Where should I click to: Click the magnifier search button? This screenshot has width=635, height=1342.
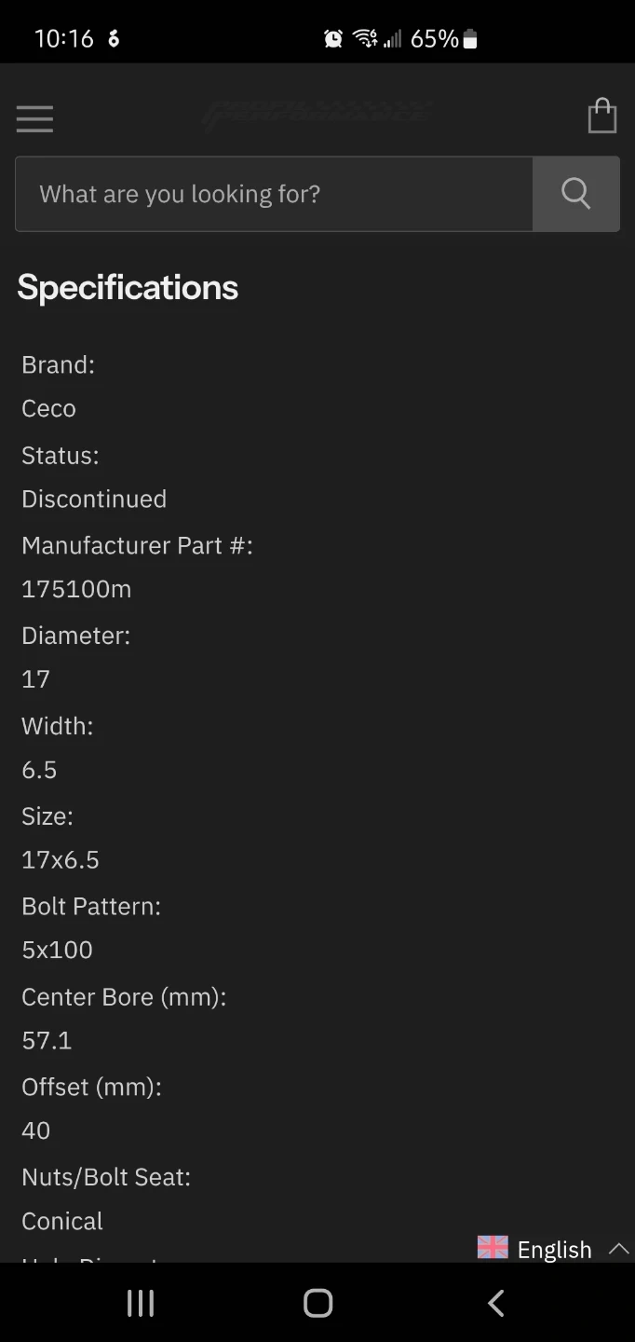575,194
